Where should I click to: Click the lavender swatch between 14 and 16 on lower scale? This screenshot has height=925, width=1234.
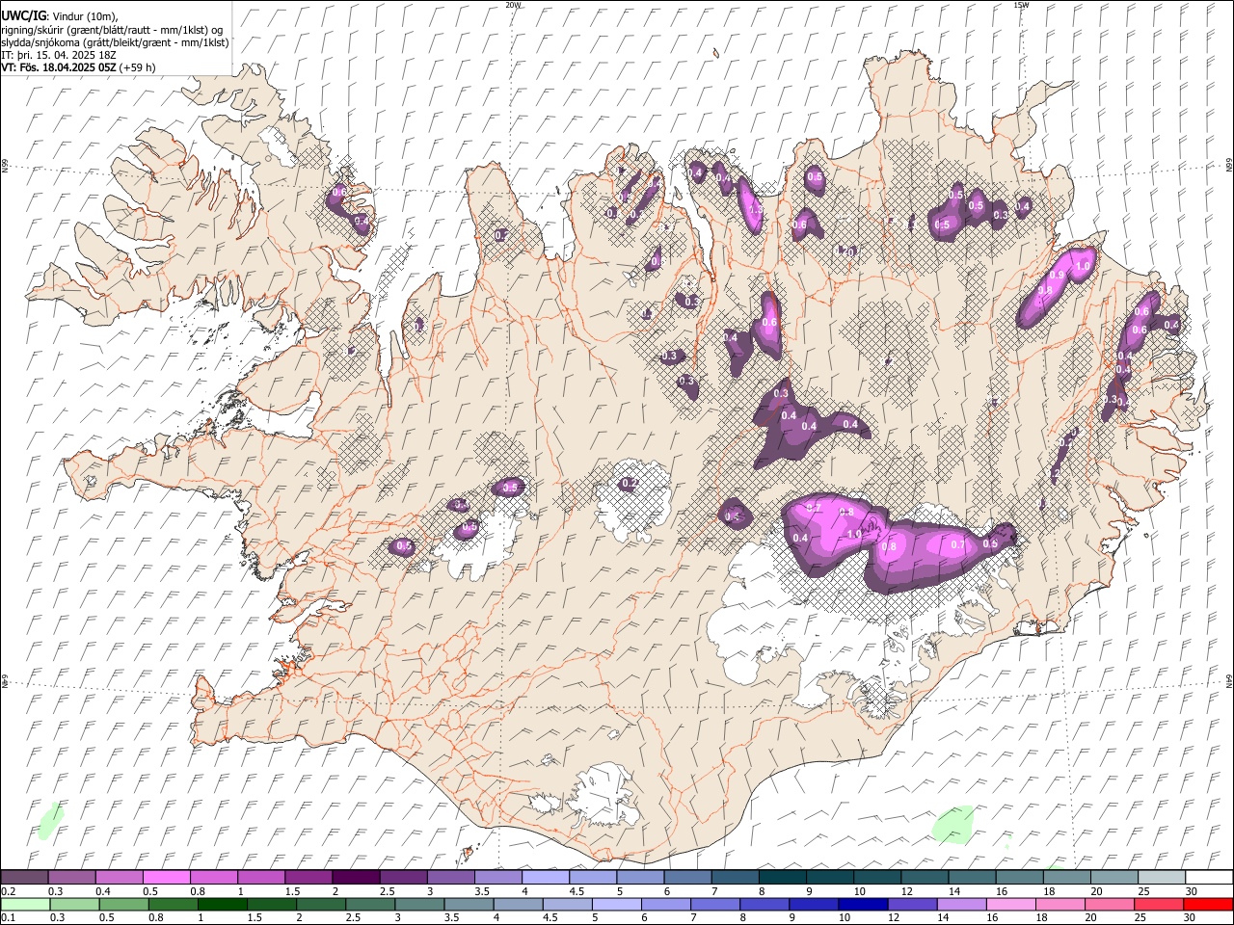(x=961, y=904)
